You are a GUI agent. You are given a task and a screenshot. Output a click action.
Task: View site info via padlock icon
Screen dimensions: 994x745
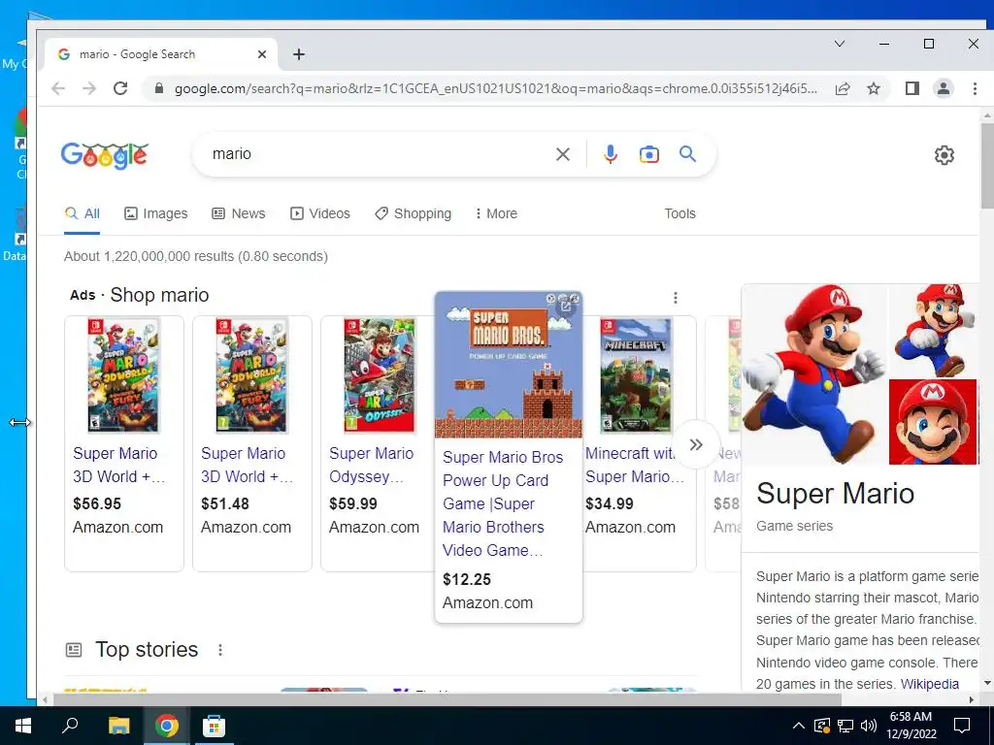pos(160,88)
